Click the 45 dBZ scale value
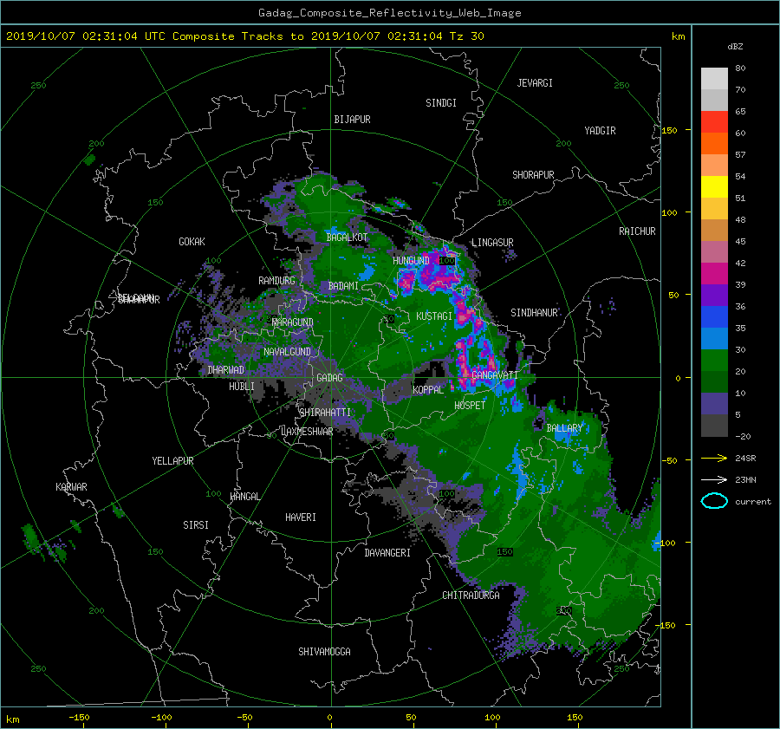Viewport: 780px width, 729px height. (740, 242)
